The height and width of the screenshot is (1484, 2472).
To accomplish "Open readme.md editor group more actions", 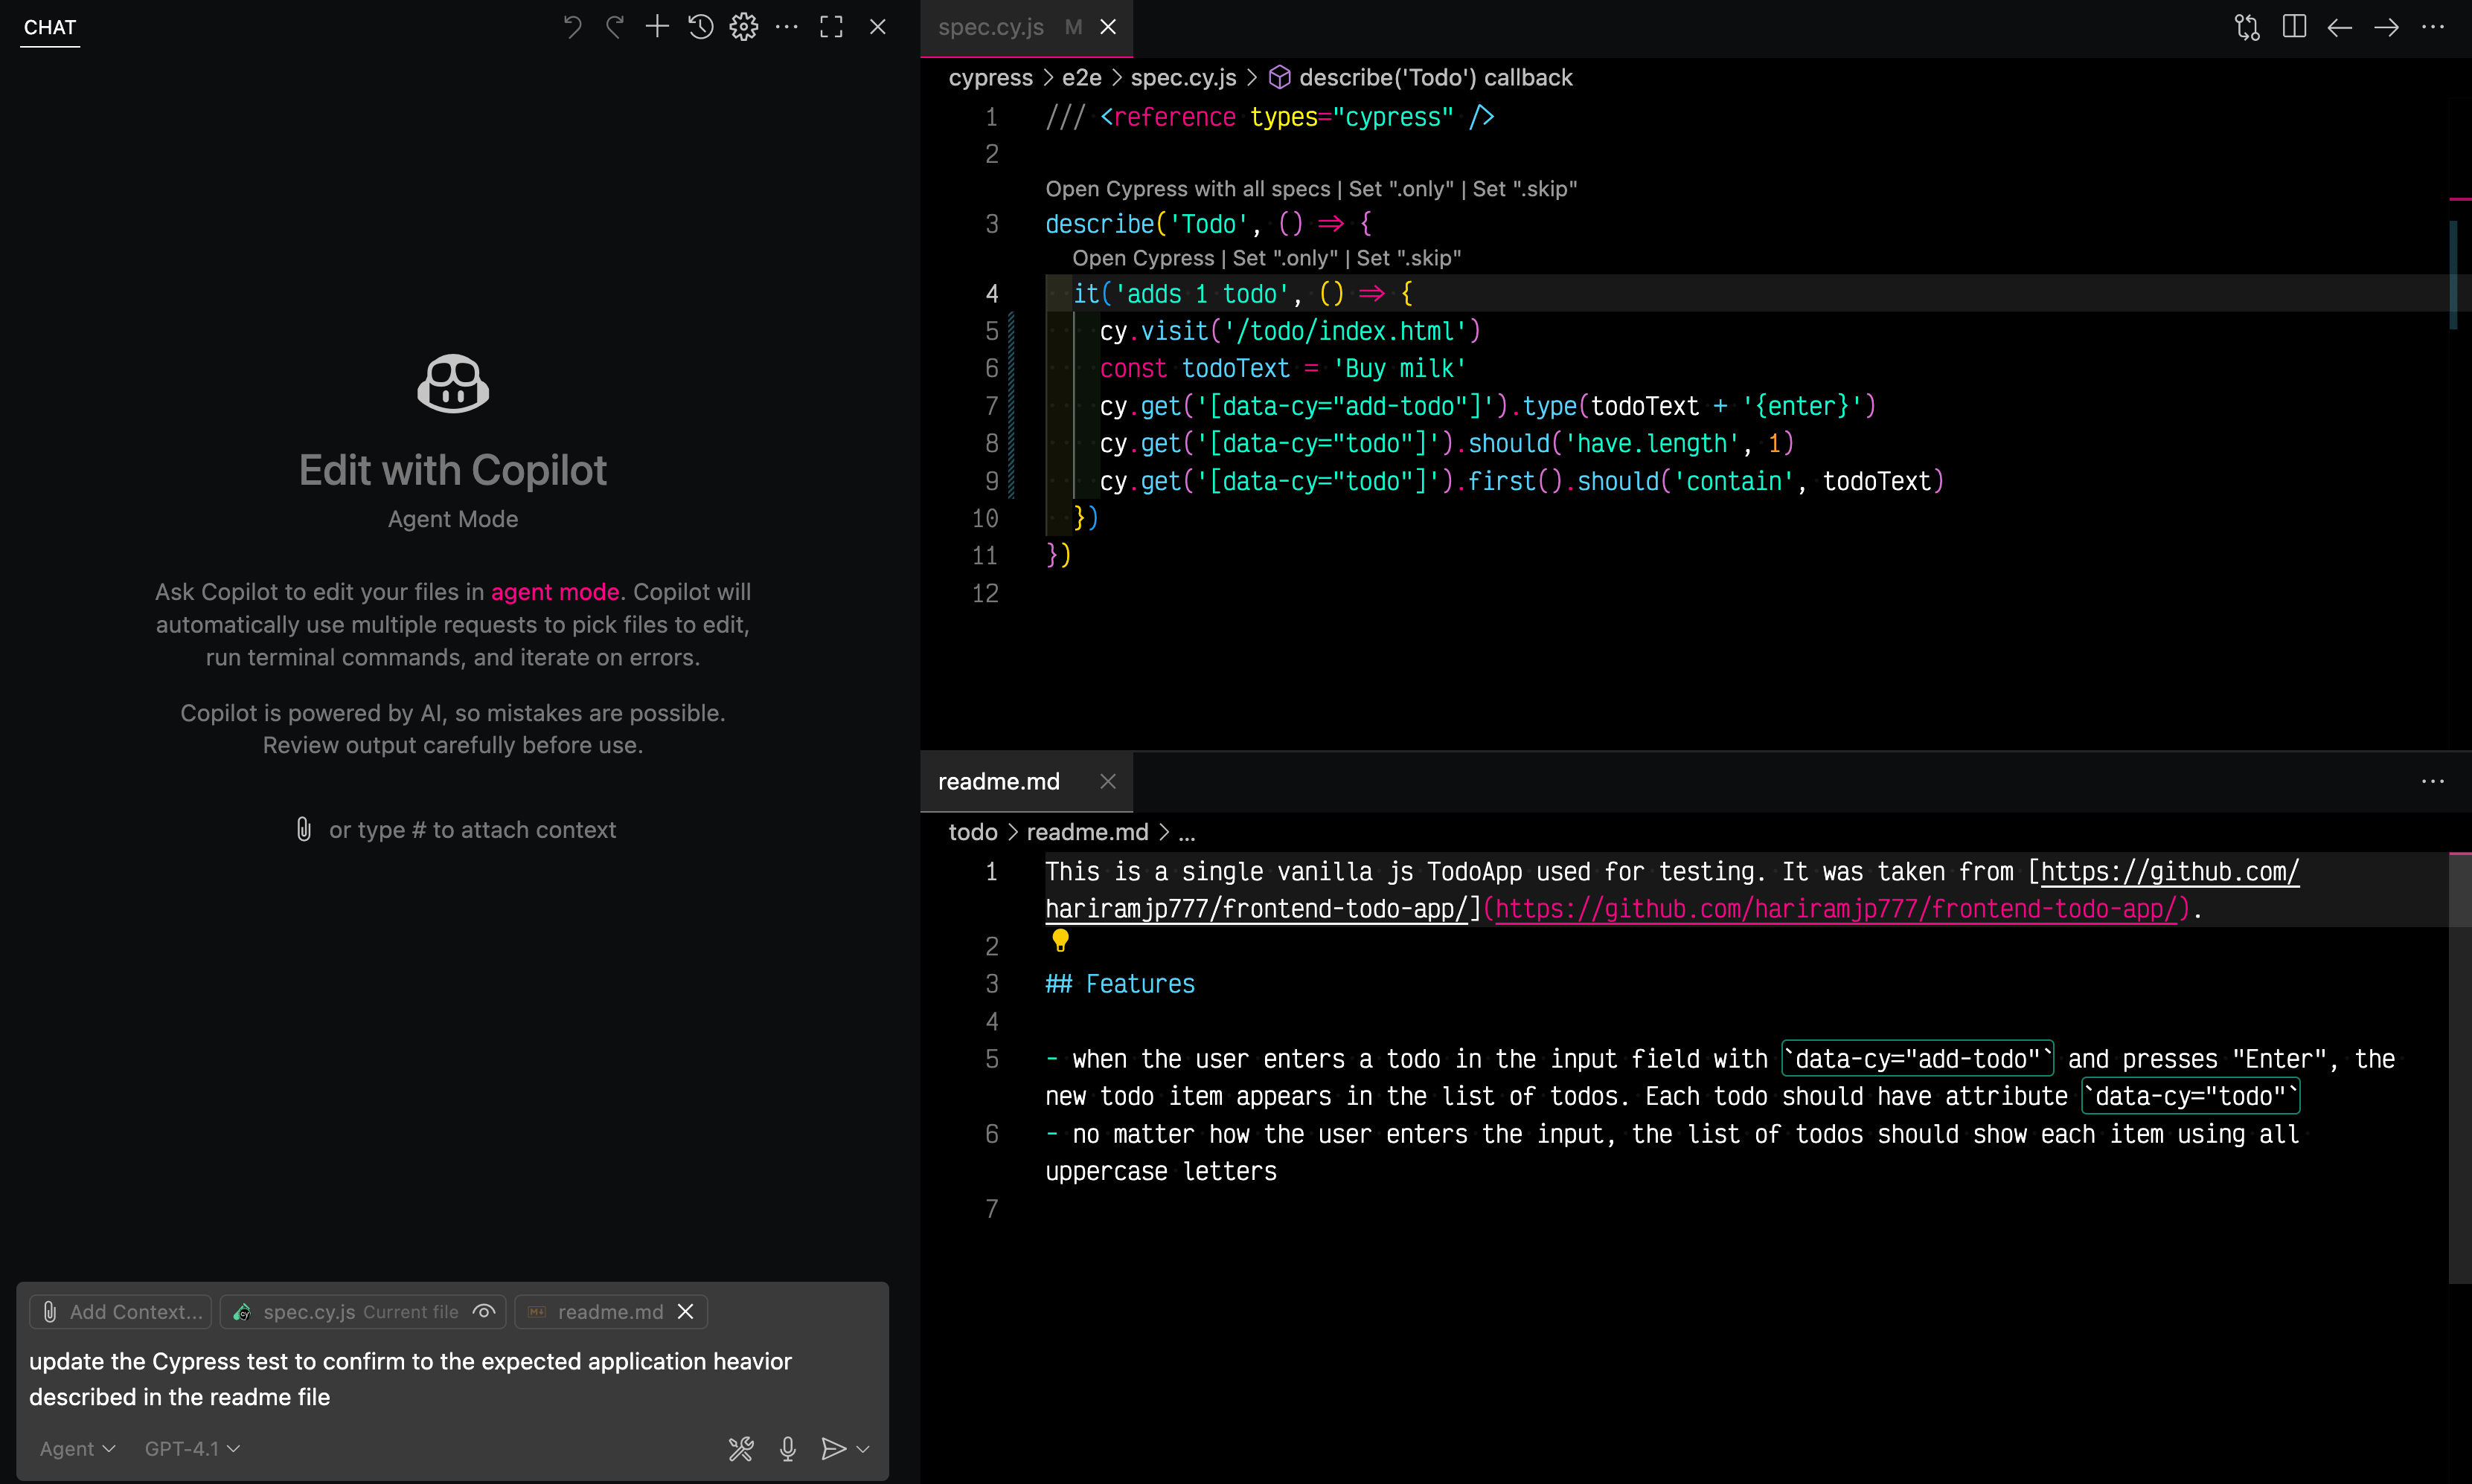I will click(2433, 781).
